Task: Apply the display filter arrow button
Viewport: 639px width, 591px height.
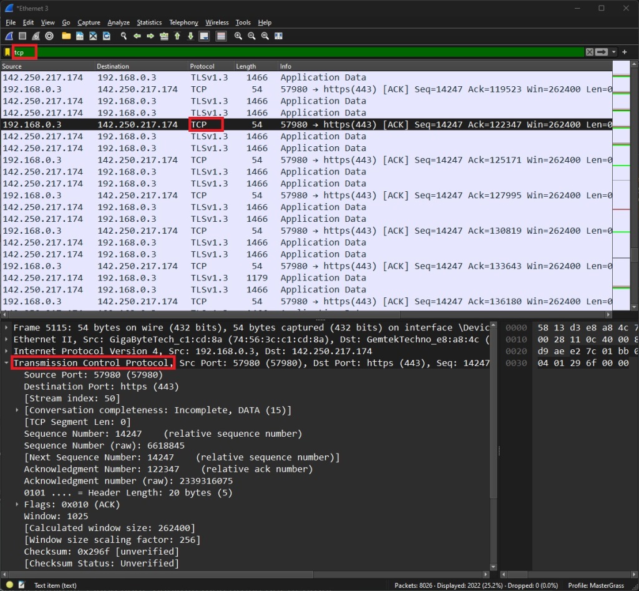Action: pos(602,52)
